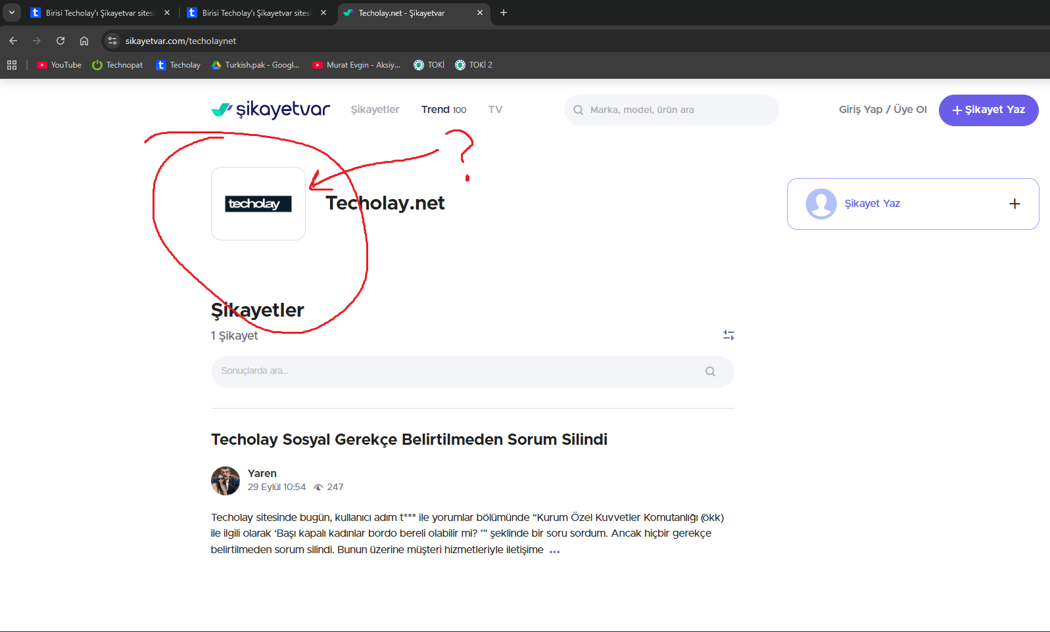Reload the current page
Image resolution: width=1050 pixels, height=632 pixels.
tap(60, 41)
